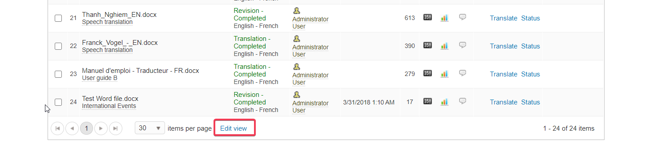Check the box for Test Word file.docx
649x168 pixels.
58,102
